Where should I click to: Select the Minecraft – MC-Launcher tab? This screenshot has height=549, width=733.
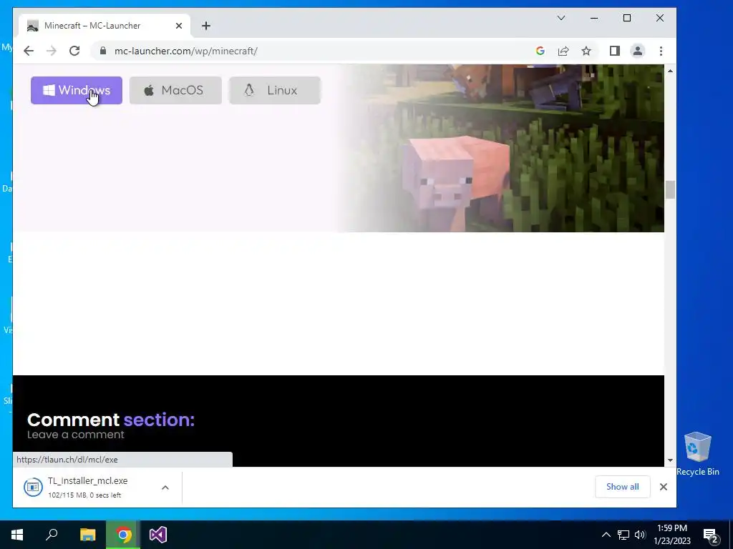105,26
